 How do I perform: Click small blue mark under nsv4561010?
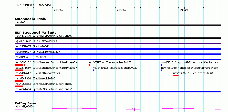pyautogui.click(x=161, y=65)
